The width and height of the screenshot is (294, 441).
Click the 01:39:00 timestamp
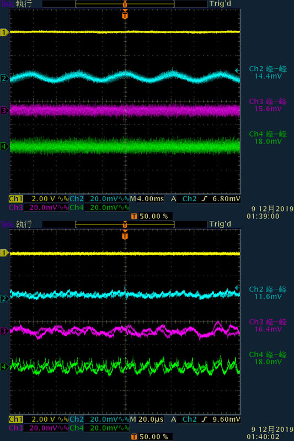(263, 216)
